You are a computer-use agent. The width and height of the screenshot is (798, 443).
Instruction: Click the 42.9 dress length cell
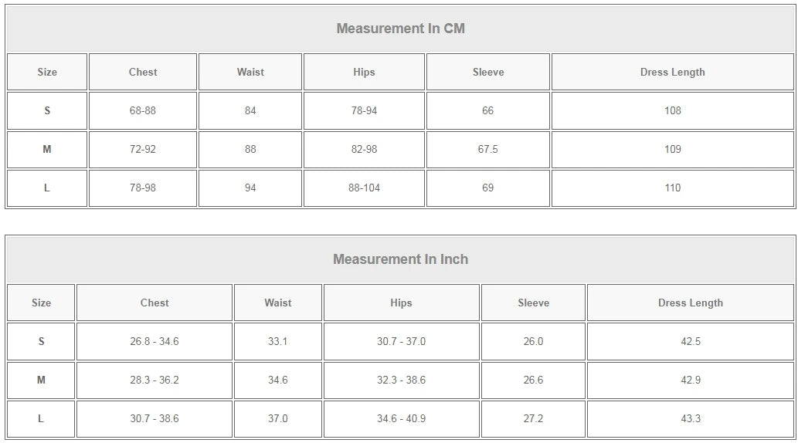pyautogui.click(x=691, y=380)
